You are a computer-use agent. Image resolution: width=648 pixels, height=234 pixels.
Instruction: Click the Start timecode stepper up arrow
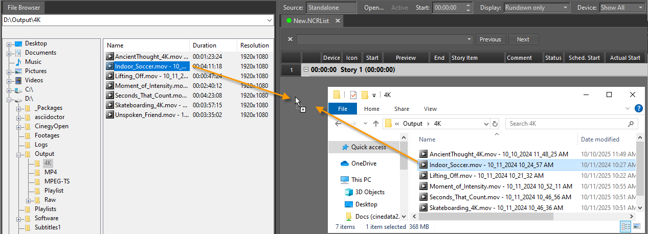point(469,5)
